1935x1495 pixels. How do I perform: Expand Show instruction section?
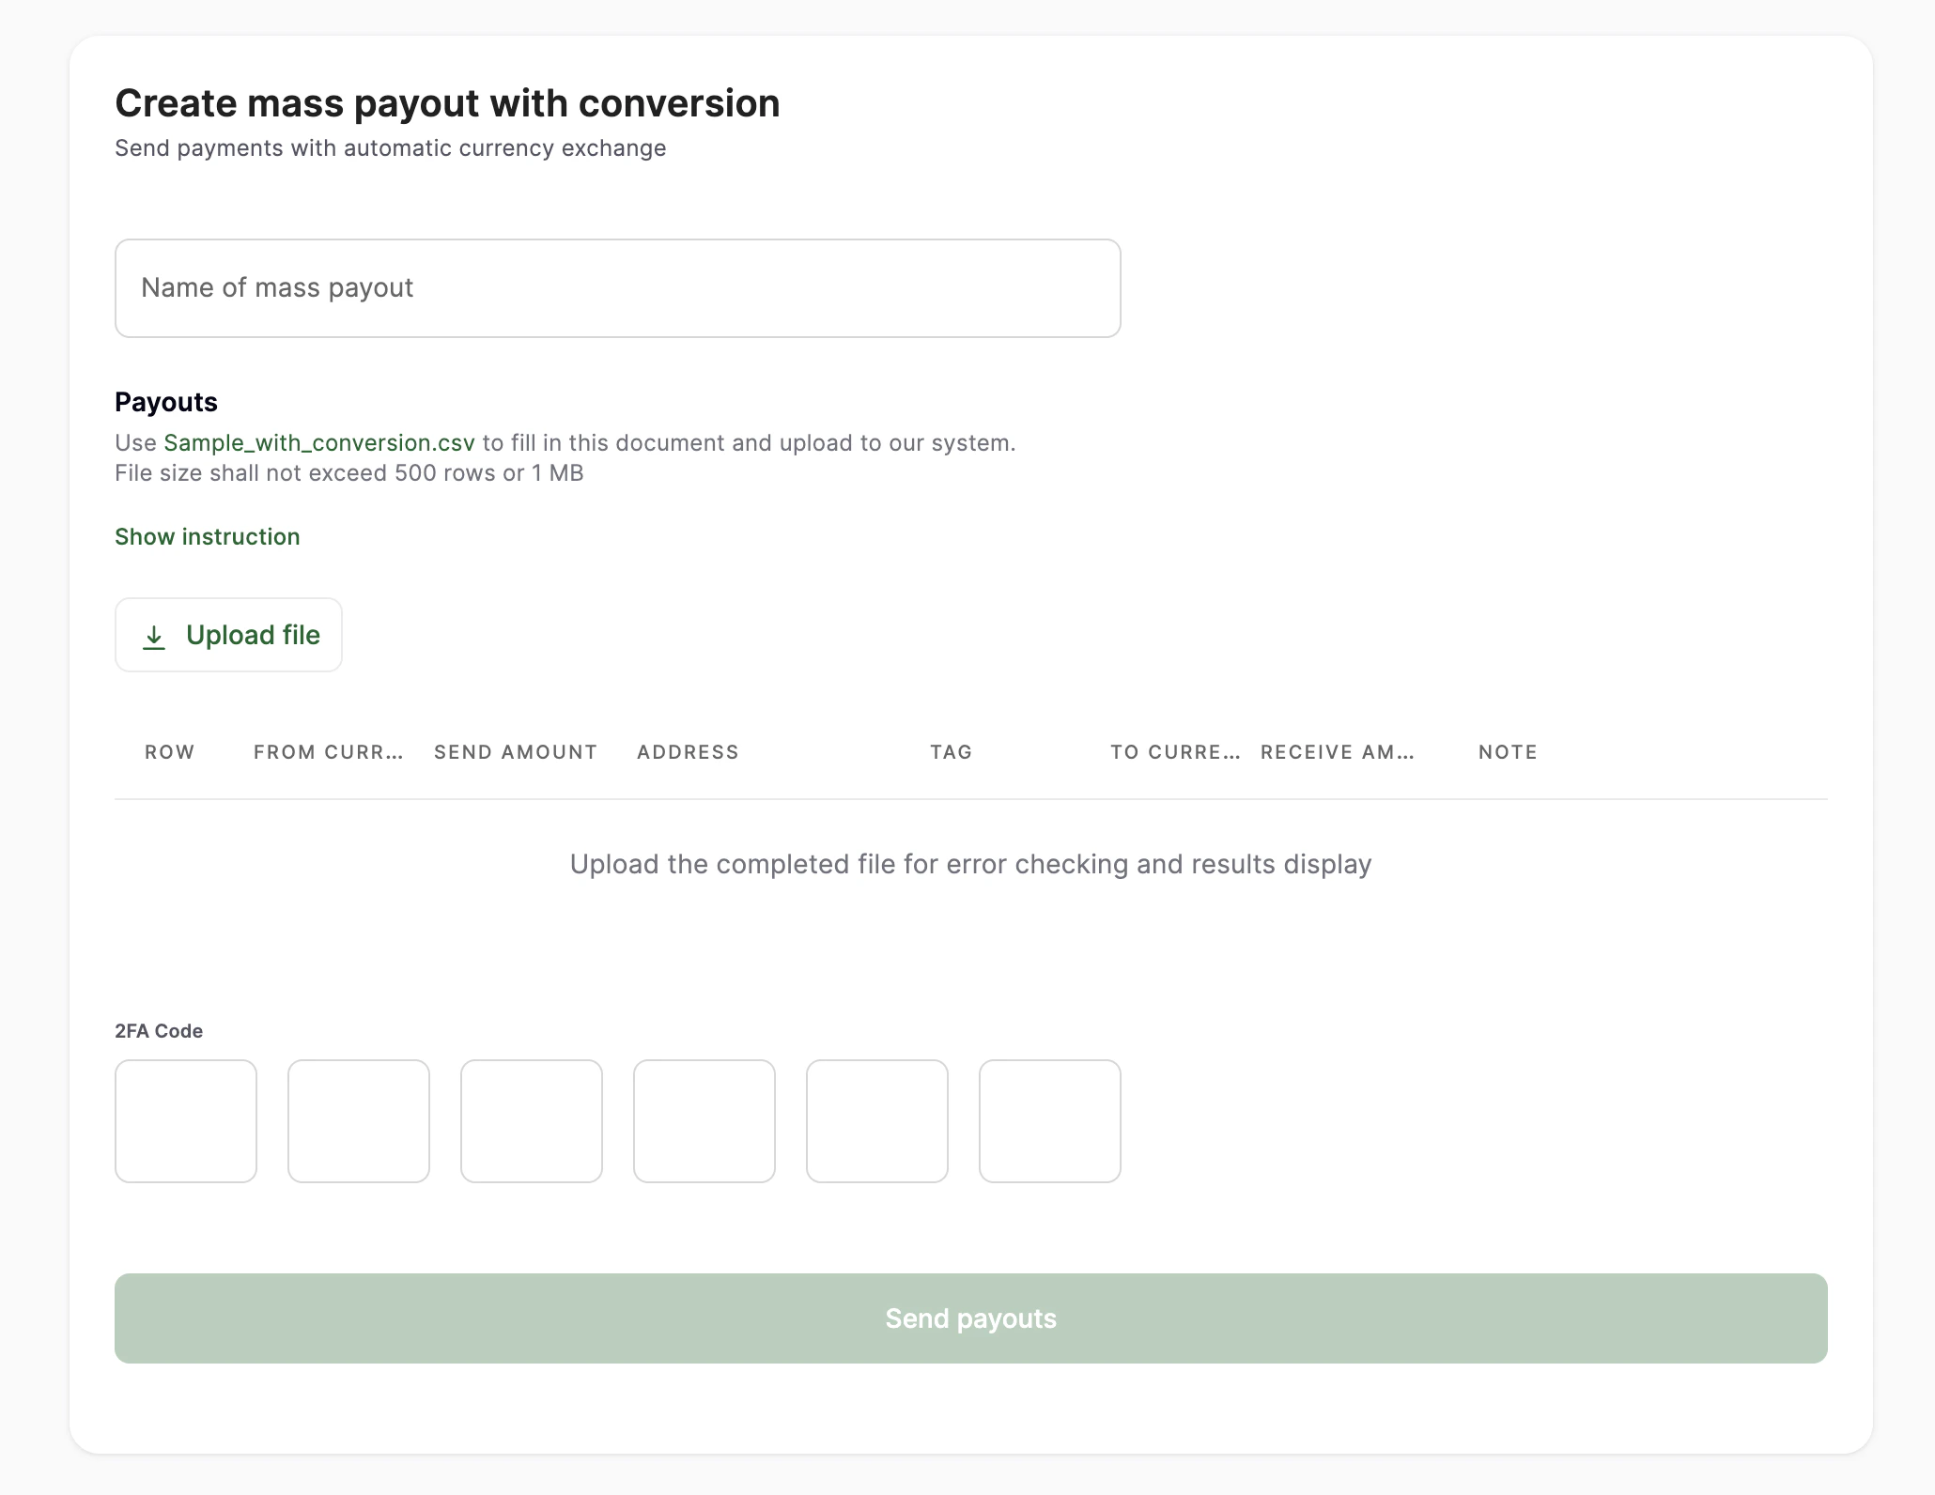[208, 537]
